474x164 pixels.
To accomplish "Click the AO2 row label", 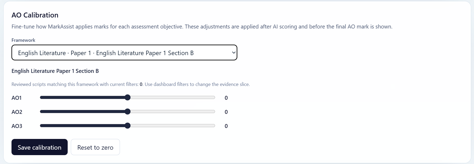I will coord(16,112).
